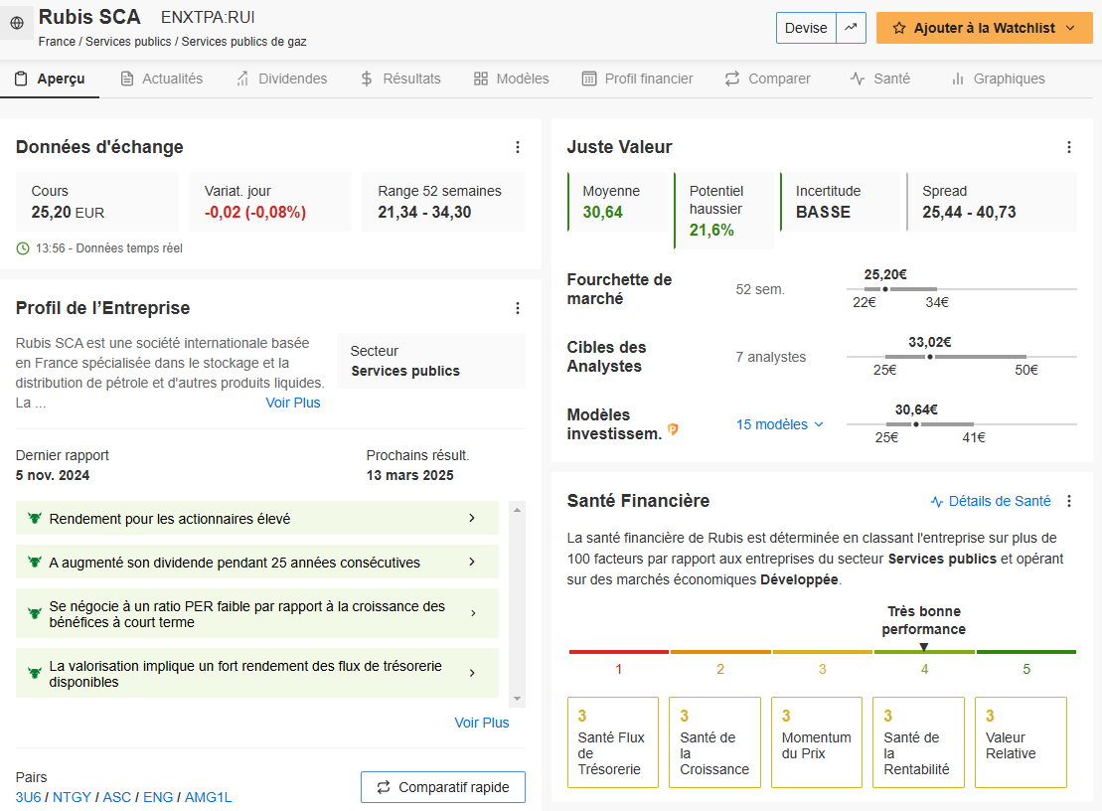
Task: Open the Santé Financière options menu
Action: 1069,501
